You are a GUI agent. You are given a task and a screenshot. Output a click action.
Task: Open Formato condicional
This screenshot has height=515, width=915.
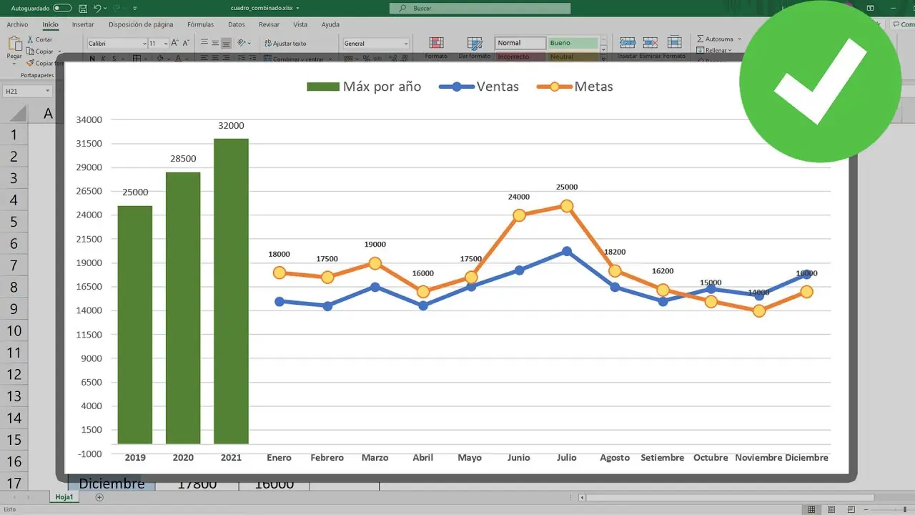pos(437,43)
